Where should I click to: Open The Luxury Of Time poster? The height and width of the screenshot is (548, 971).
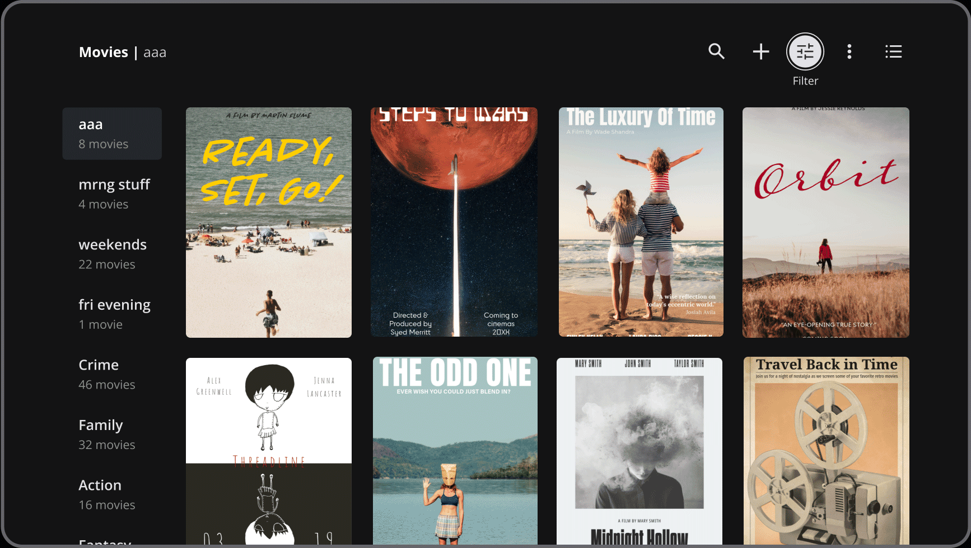[x=641, y=223]
